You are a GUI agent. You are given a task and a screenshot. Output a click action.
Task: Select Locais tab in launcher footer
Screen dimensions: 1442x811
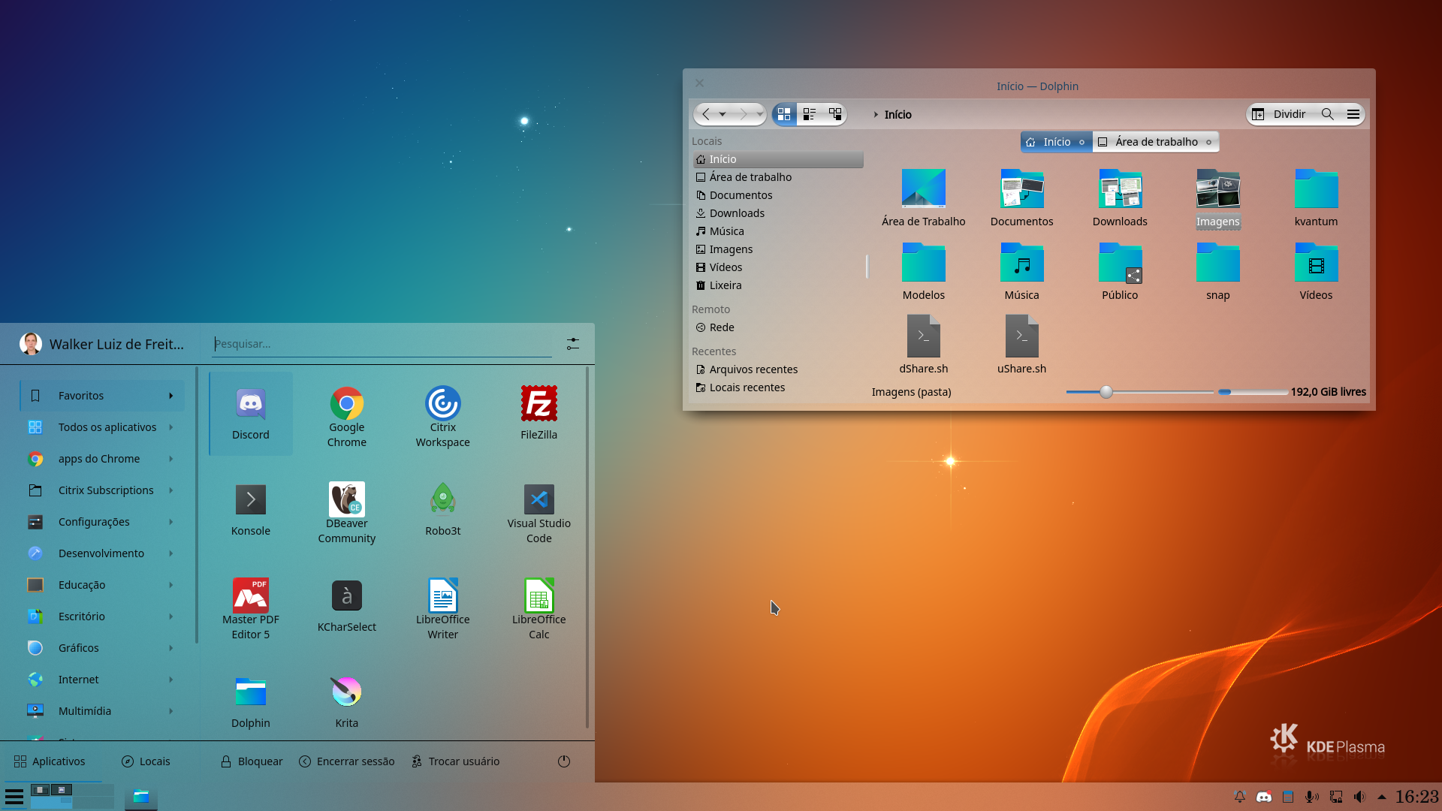146,761
